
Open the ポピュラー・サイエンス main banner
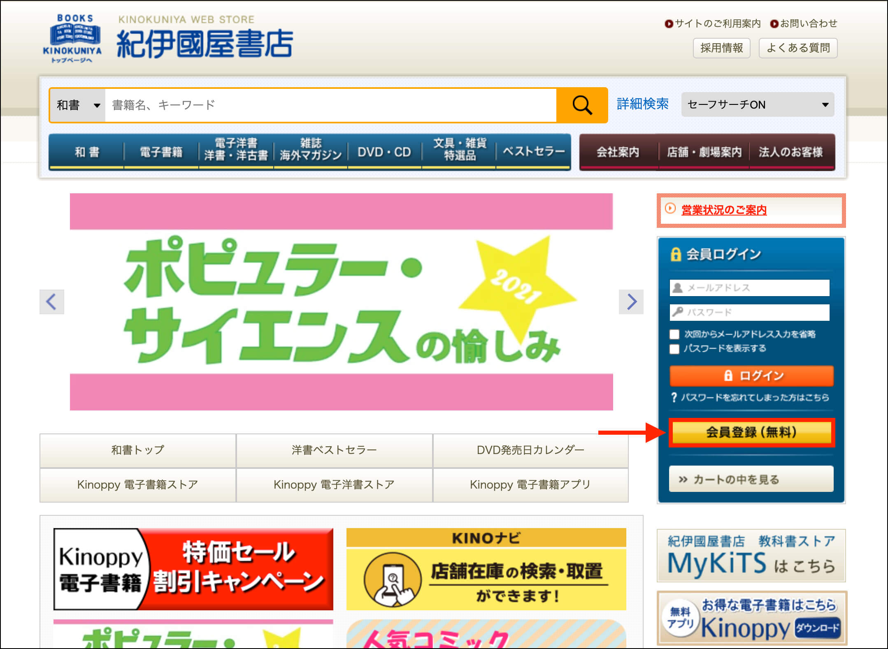click(x=342, y=301)
